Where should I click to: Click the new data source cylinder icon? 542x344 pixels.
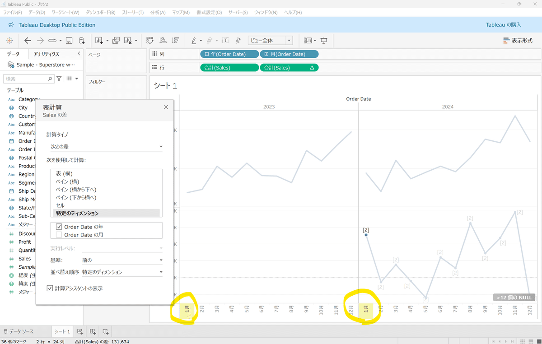click(x=82, y=41)
